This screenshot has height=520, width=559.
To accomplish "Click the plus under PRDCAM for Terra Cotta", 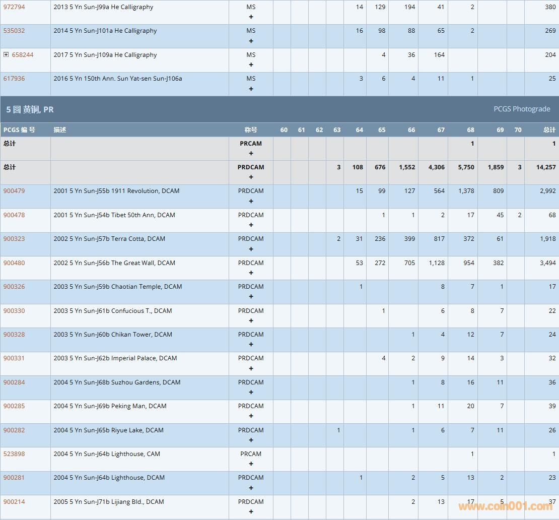I will [251, 249].
